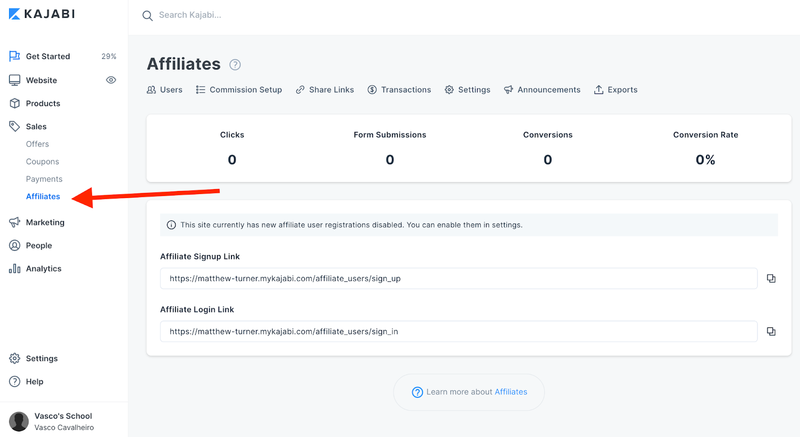Switch to Affiliates Settings tab
Image resolution: width=800 pixels, height=437 pixels.
pyautogui.click(x=474, y=89)
